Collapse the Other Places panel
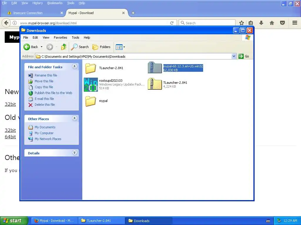Image resolution: width=301 pixels, height=225 pixels. (74, 118)
